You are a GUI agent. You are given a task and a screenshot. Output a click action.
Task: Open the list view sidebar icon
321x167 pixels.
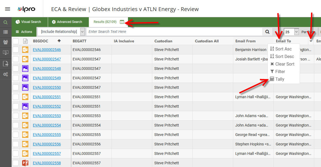pos(5,32)
